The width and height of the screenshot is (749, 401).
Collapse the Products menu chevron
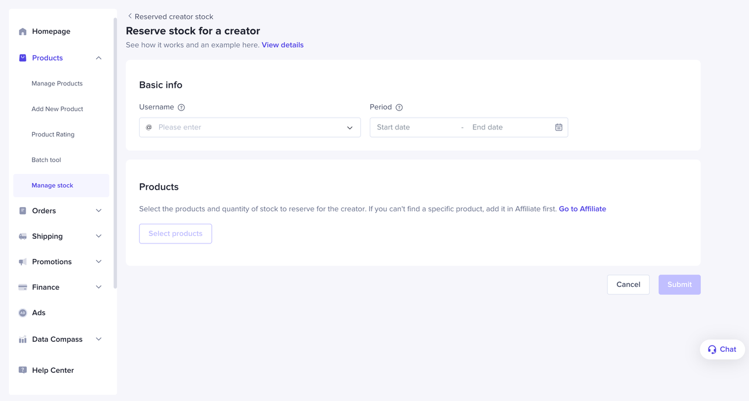pyautogui.click(x=98, y=58)
